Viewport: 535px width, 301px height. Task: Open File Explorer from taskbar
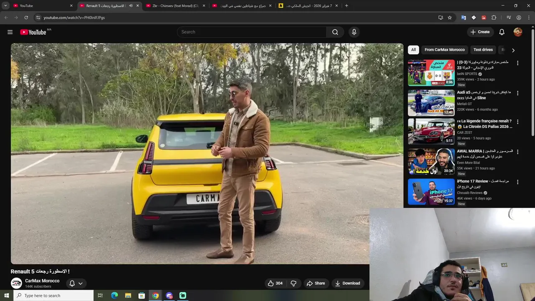point(128,296)
